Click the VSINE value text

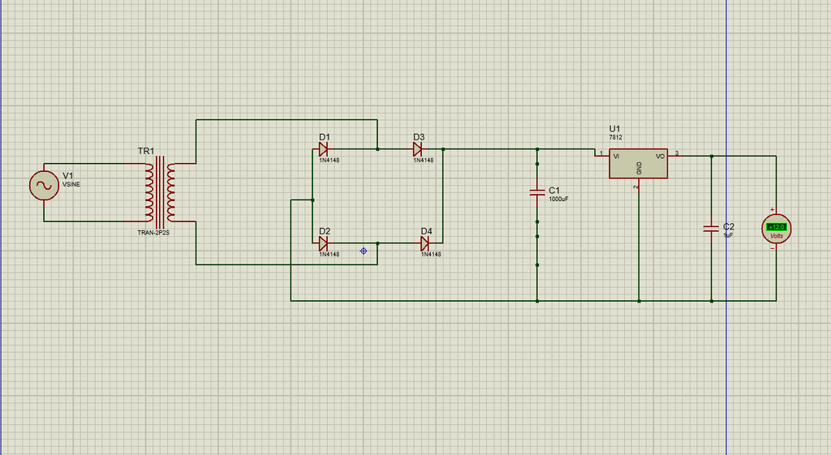tap(71, 184)
